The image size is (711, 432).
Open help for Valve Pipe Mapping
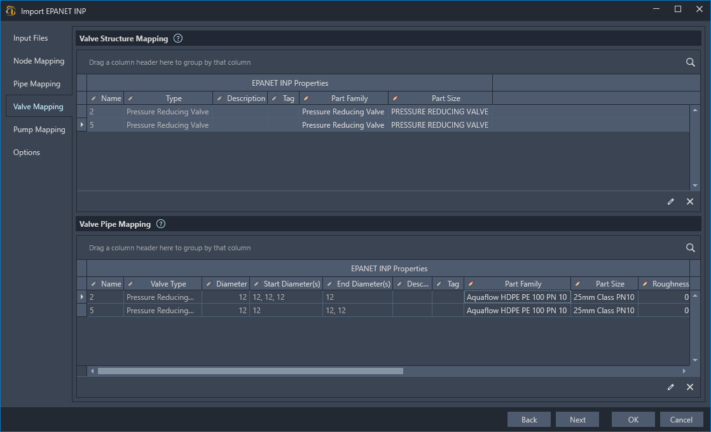click(x=161, y=224)
